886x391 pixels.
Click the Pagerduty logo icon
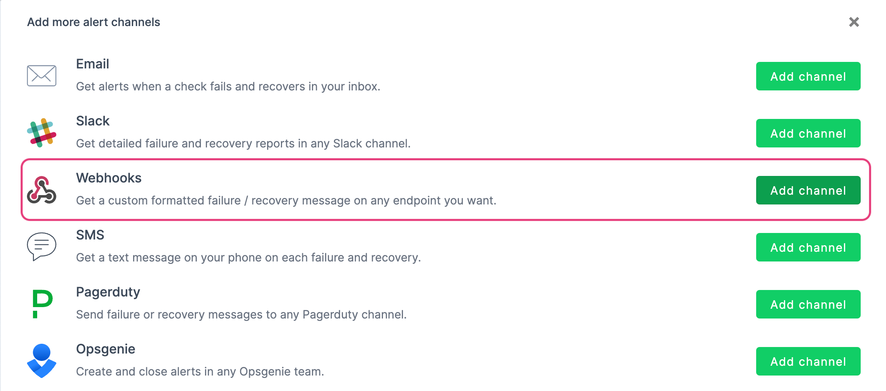click(41, 303)
